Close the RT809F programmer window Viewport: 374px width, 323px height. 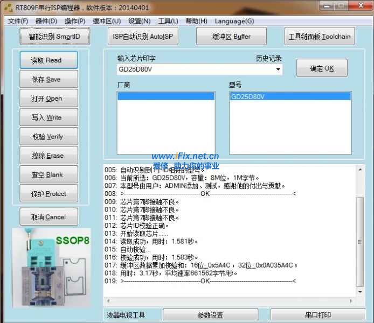point(361,5)
